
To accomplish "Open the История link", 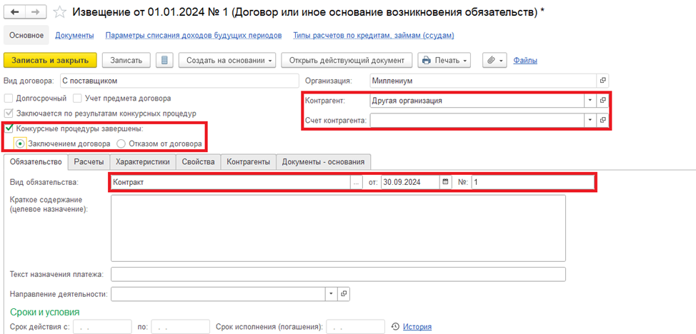I will pos(417,327).
